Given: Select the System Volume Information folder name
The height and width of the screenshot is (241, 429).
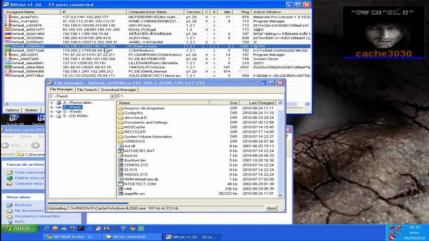Looking at the screenshot, I should [148, 137].
